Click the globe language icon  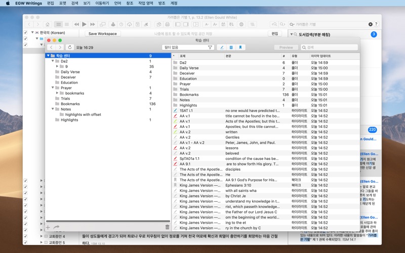coord(241,24)
